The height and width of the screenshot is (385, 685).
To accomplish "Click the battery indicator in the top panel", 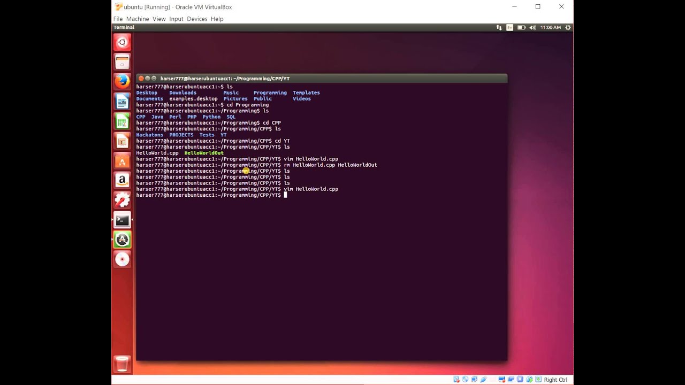I will click(521, 27).
